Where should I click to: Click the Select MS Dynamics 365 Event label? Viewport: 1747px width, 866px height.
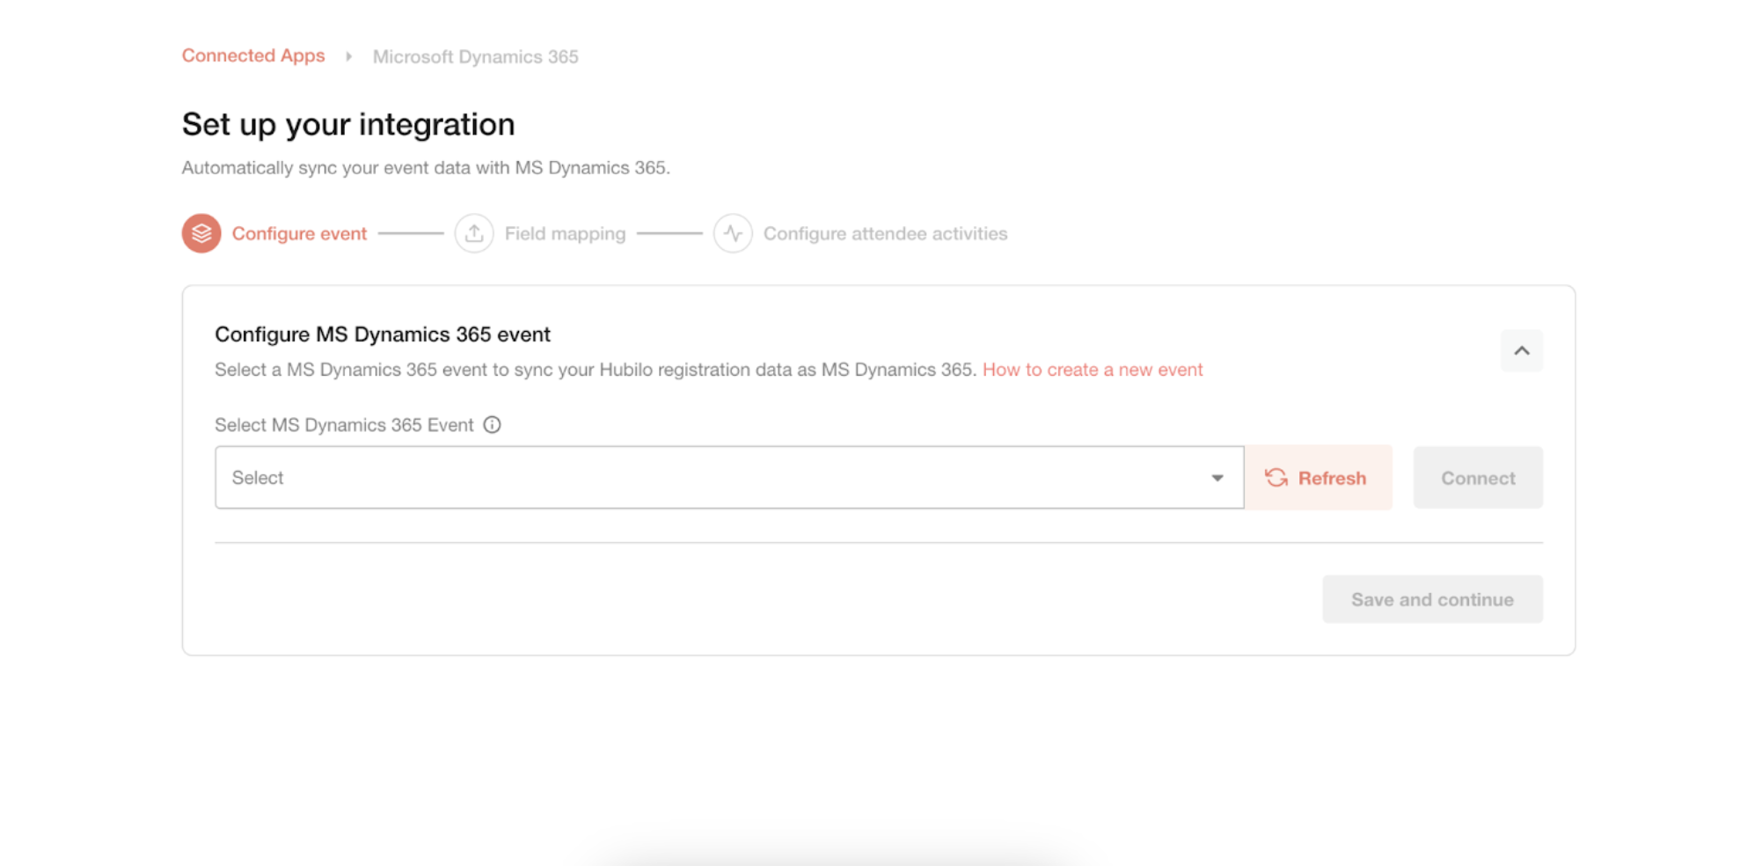coord(344,425)
